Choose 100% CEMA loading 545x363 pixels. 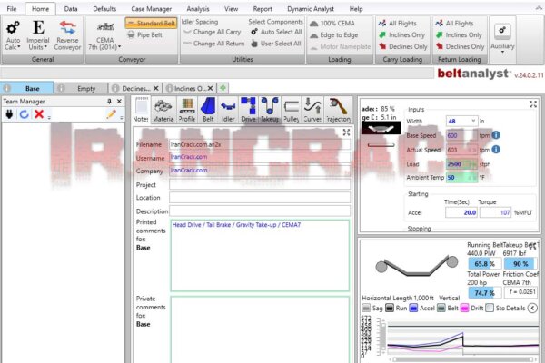coord(332,24)
